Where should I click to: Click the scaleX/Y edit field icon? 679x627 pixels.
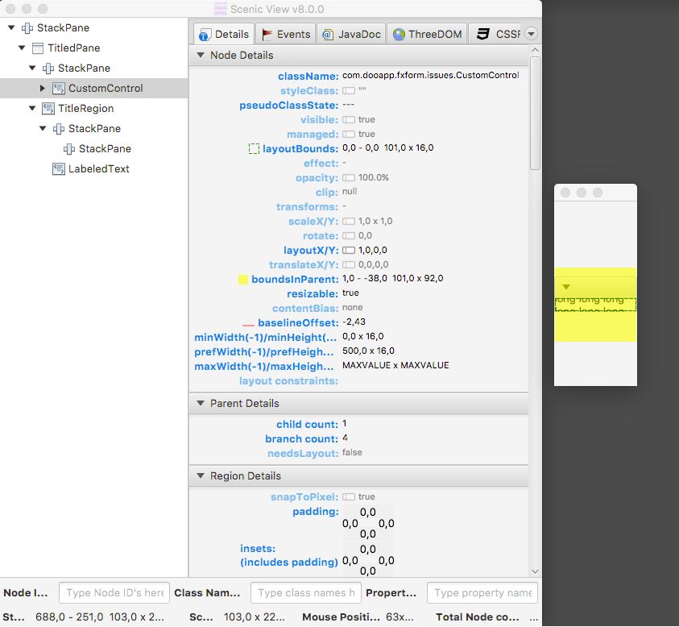(349, 222)
